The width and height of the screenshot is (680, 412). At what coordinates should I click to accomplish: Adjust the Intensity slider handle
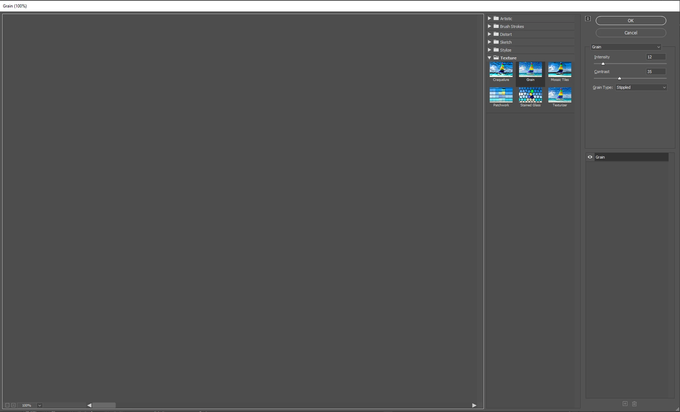[603, 64]
